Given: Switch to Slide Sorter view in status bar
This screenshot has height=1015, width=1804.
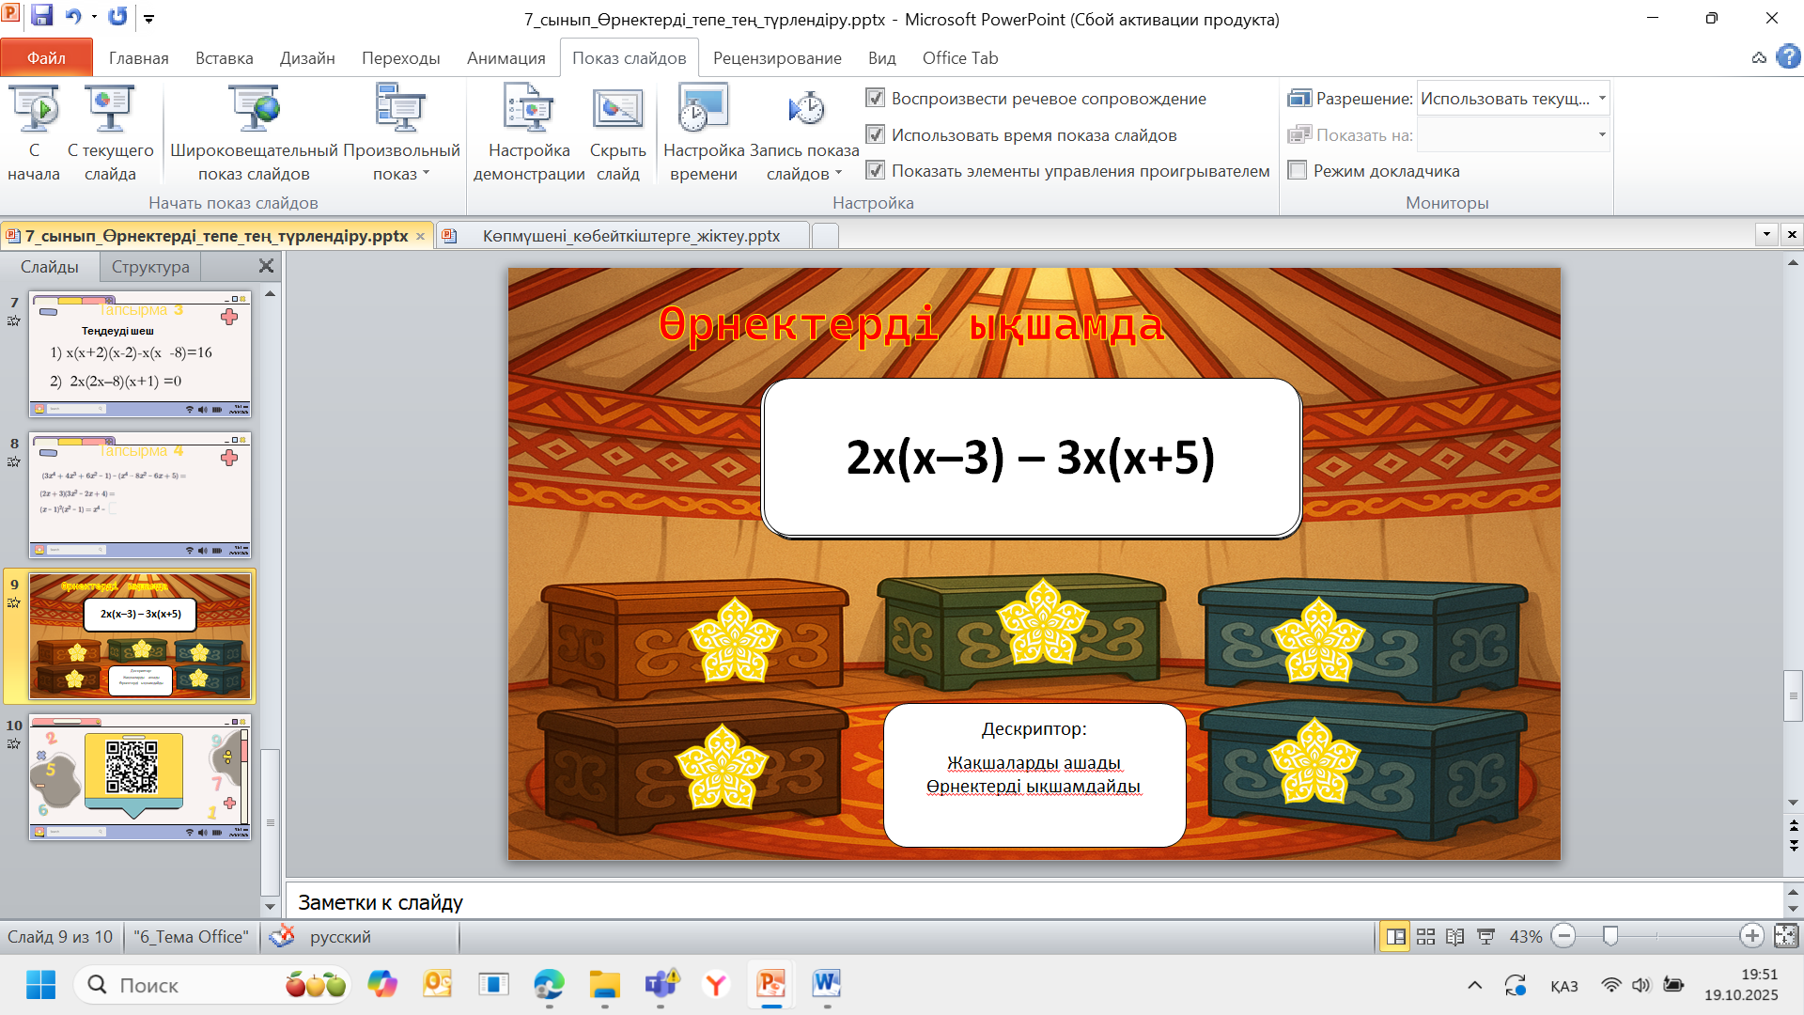Looking at the screenshot, I should click(x=1425, y=936).
